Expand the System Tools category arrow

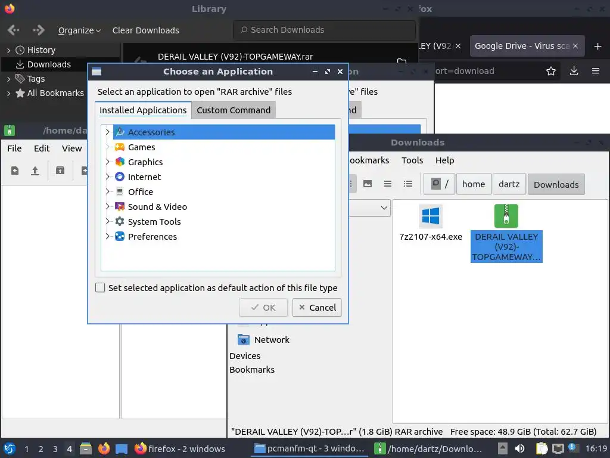(x=107, y=221)
